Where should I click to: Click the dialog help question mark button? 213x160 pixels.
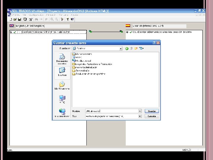tap(154, 43)
